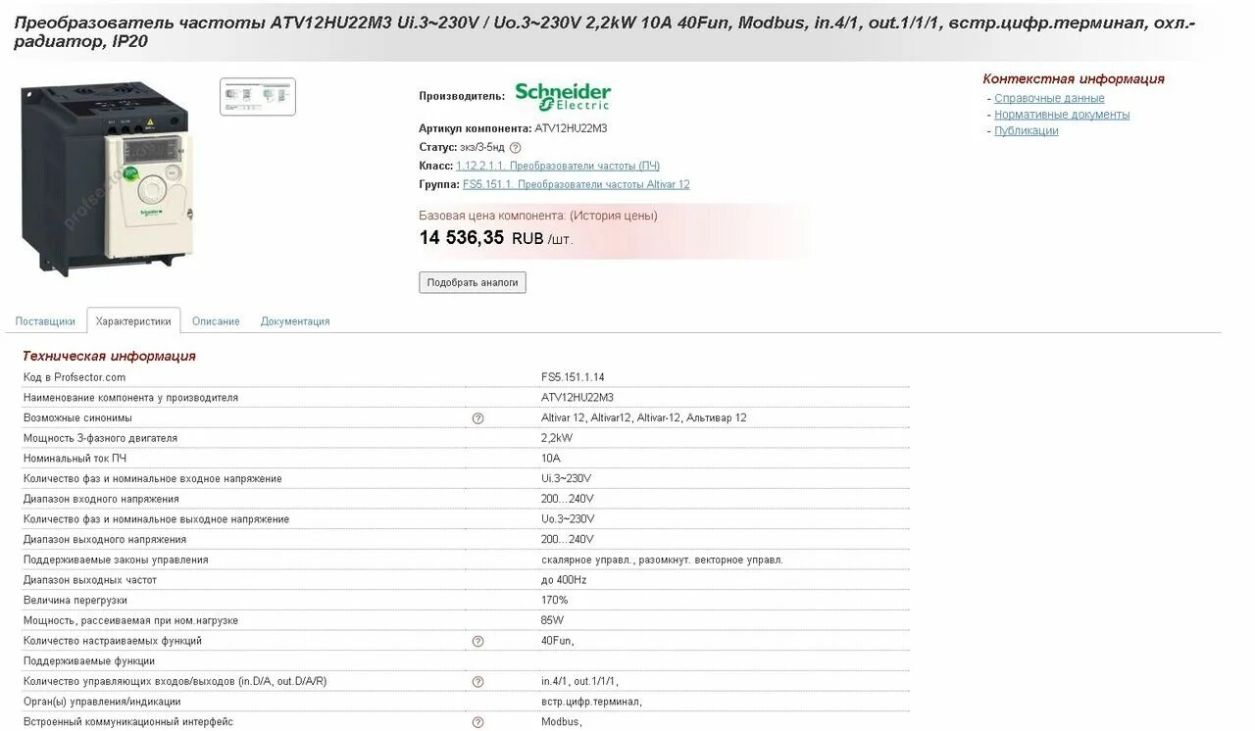This screenshot has width=1255, height=731.
Task: Open the Публикации link
Action: tap(1027, 130)
